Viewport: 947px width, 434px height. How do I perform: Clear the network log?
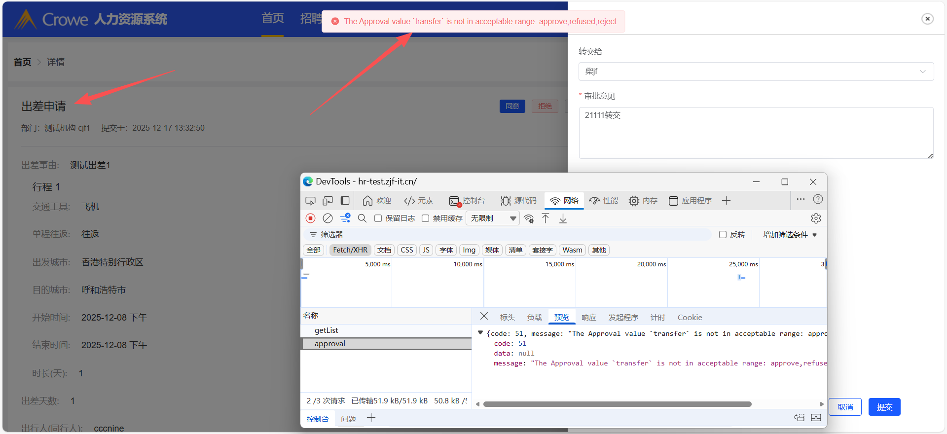point(328,218)
